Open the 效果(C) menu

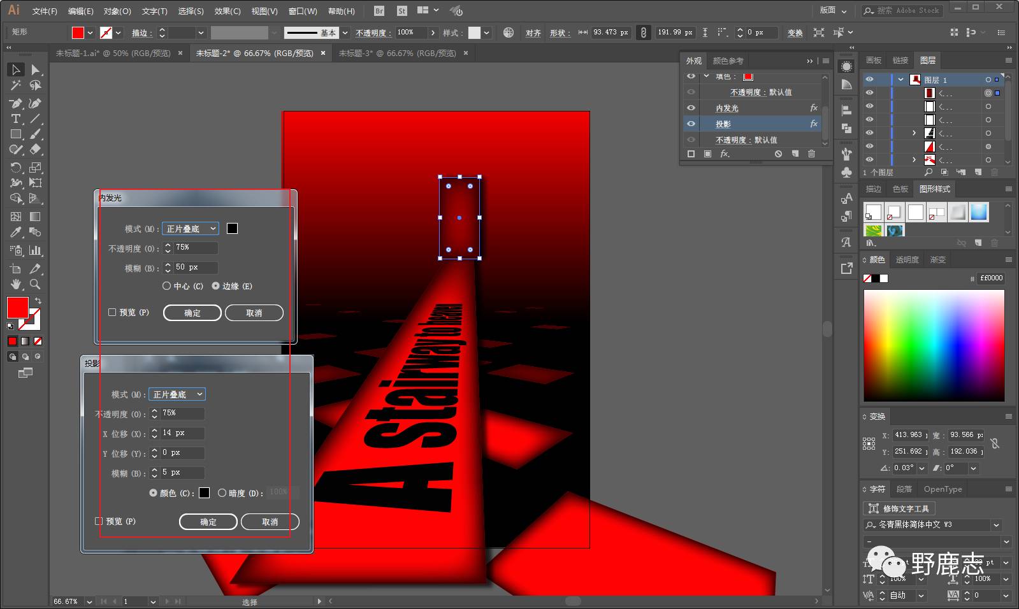pos(228,11)
